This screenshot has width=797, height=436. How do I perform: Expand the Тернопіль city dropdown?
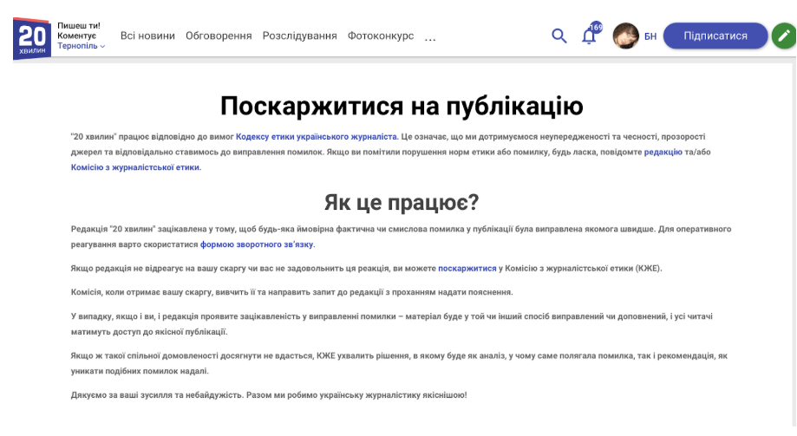pyautogui.click(x=82, y=46)
